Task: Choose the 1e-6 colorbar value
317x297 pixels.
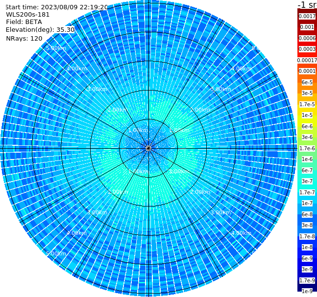Action: [307, 159]
